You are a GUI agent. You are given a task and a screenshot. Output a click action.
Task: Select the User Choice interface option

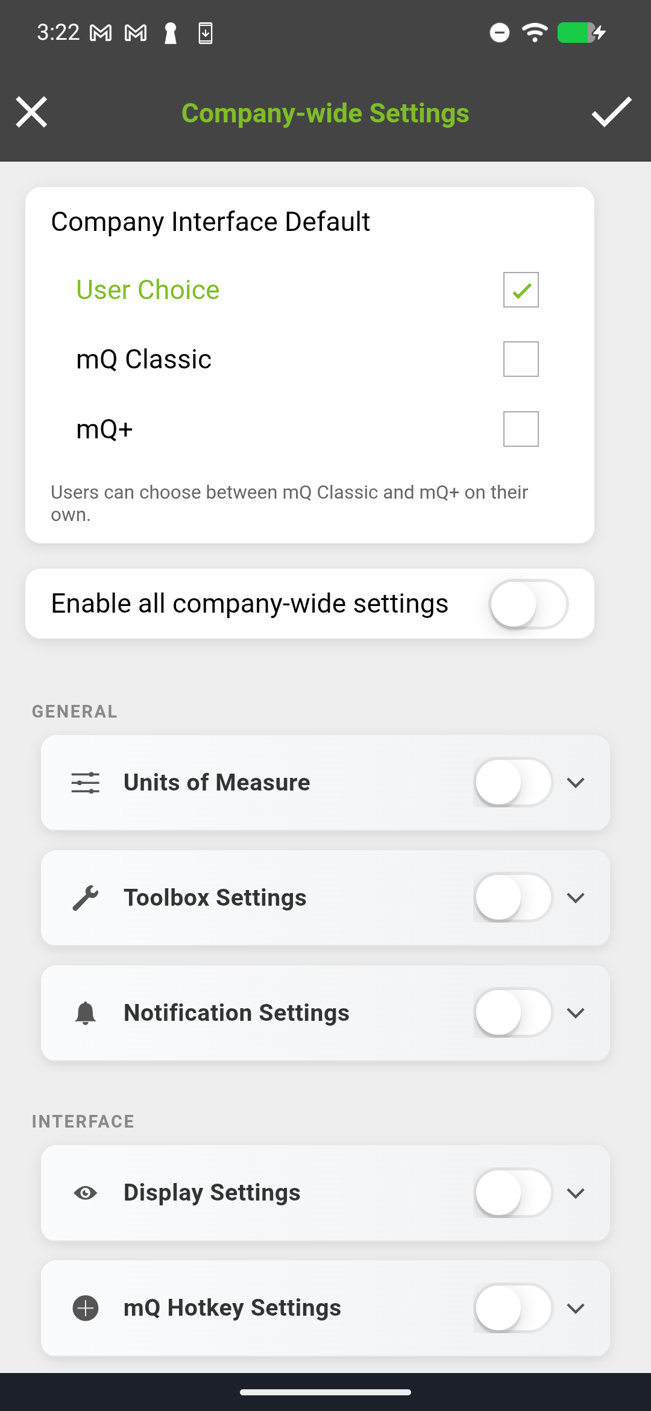(147, 289)
